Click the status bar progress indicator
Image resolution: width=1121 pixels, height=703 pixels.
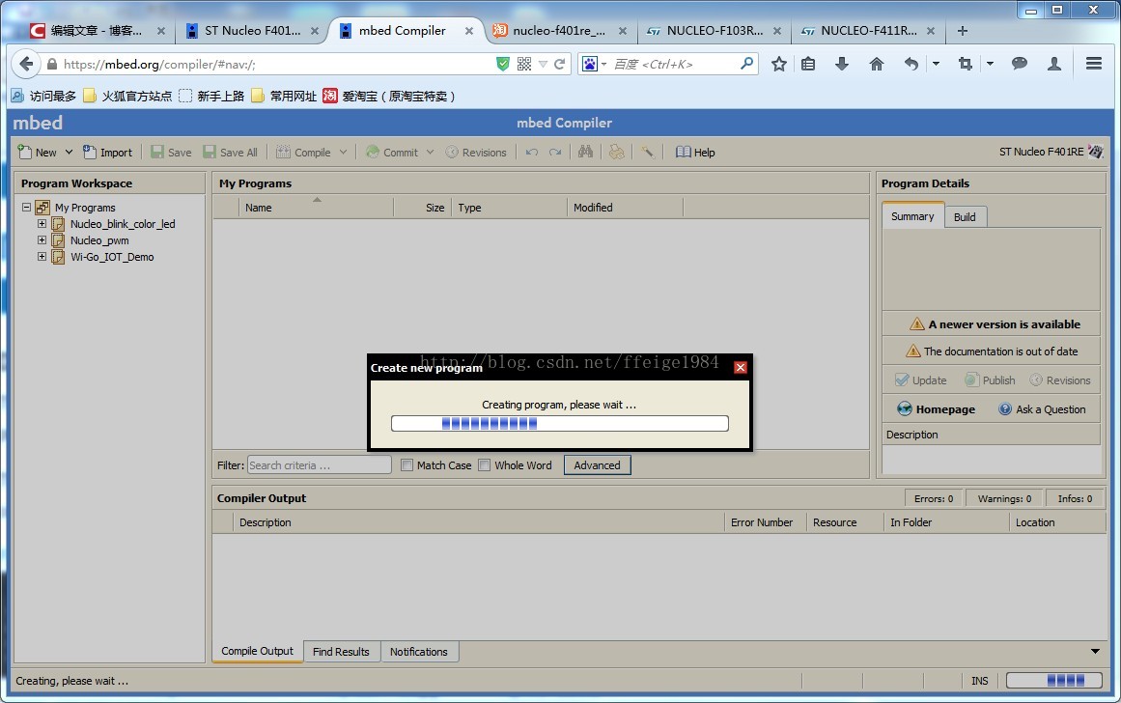click(1055, 680)
